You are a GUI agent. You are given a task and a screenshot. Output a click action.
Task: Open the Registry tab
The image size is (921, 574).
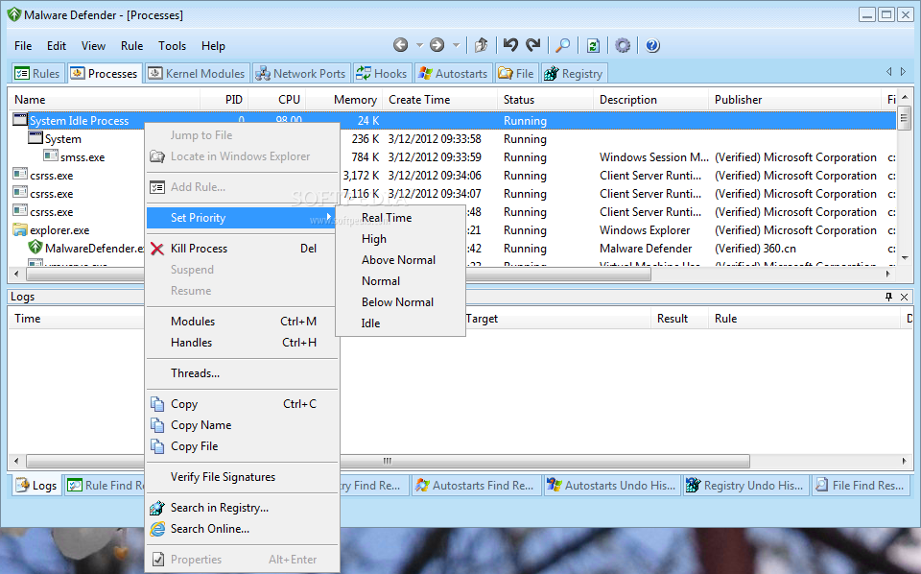(574, 74)
